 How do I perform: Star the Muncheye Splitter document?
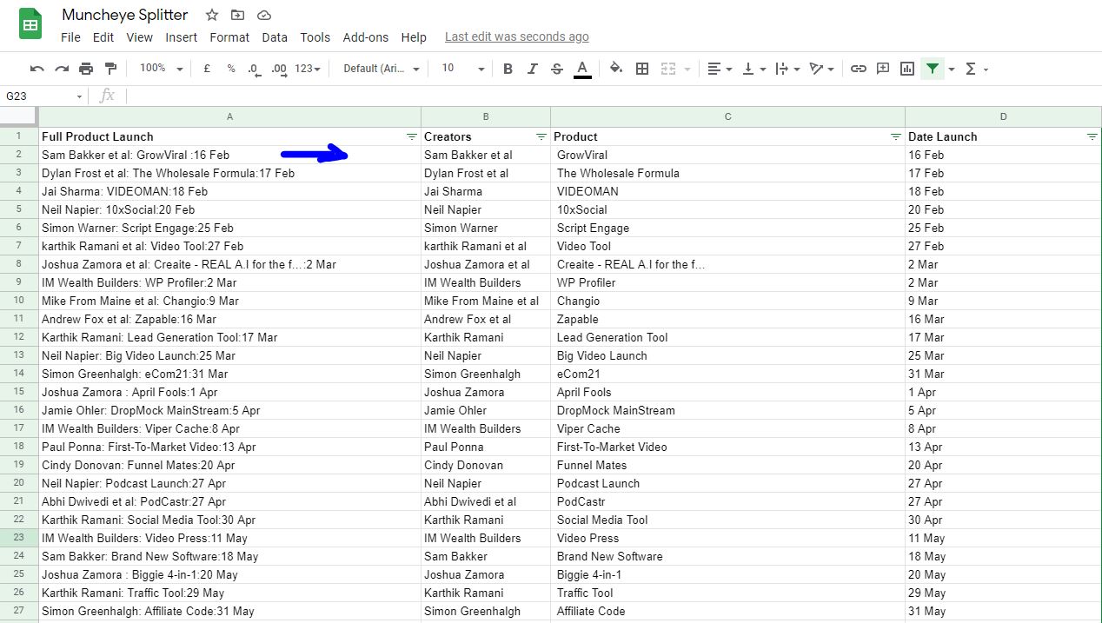[x=212, y=15]
